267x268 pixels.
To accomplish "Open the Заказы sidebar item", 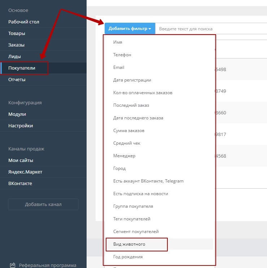I will 17,45.
